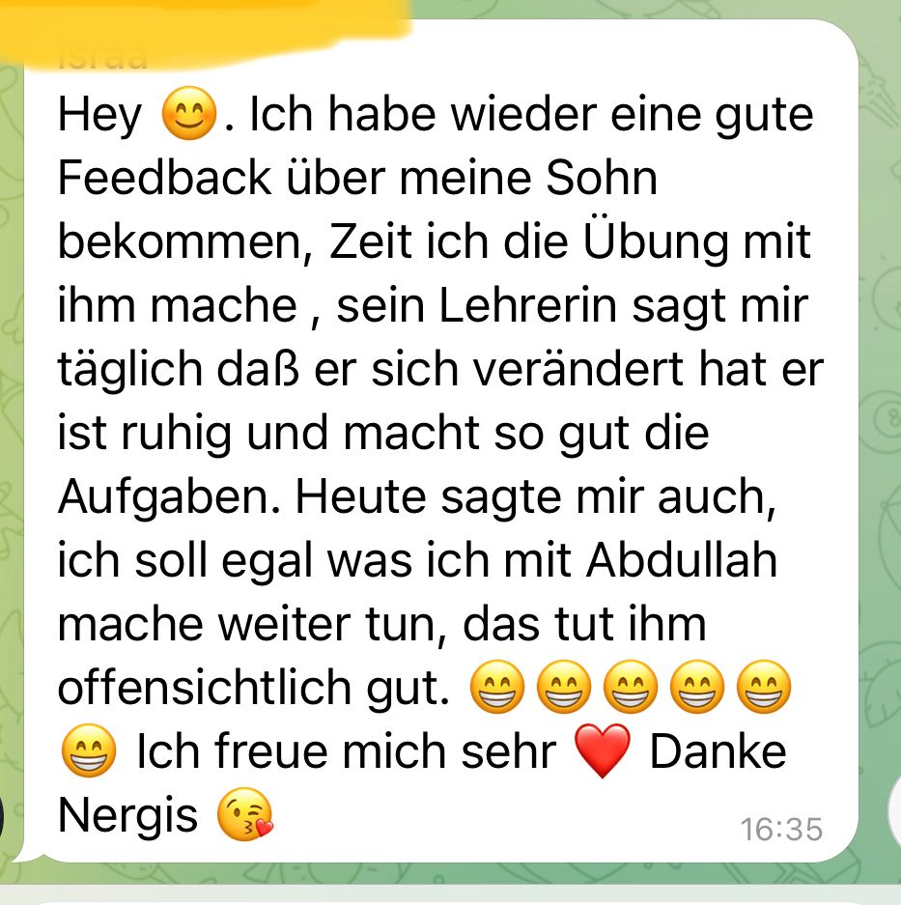The width and height of the screenshot is (901, 905).
Task: Click the word "Feedback" in the message
Action: [164, 177]
